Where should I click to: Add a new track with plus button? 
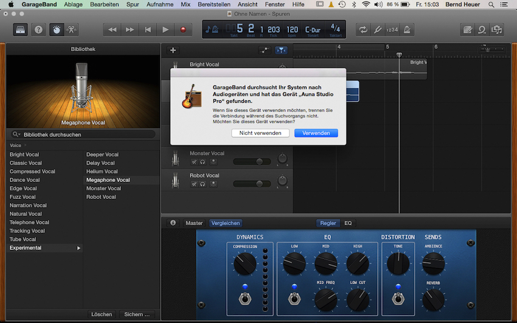(x=173, y=50)
